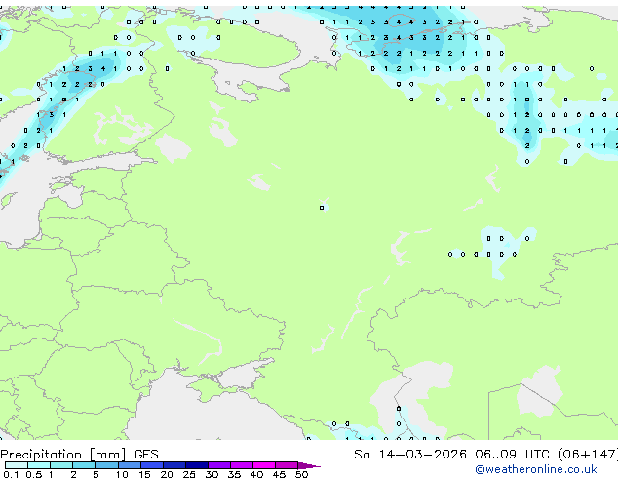Click the 'GFS' model label

(146, 455)
